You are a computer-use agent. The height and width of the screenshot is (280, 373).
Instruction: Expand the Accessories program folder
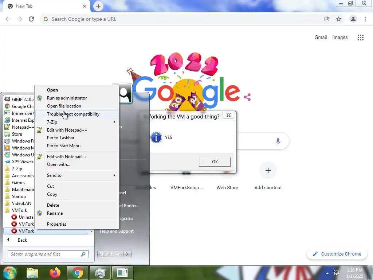pyautogui.click(x=20, y=175)
